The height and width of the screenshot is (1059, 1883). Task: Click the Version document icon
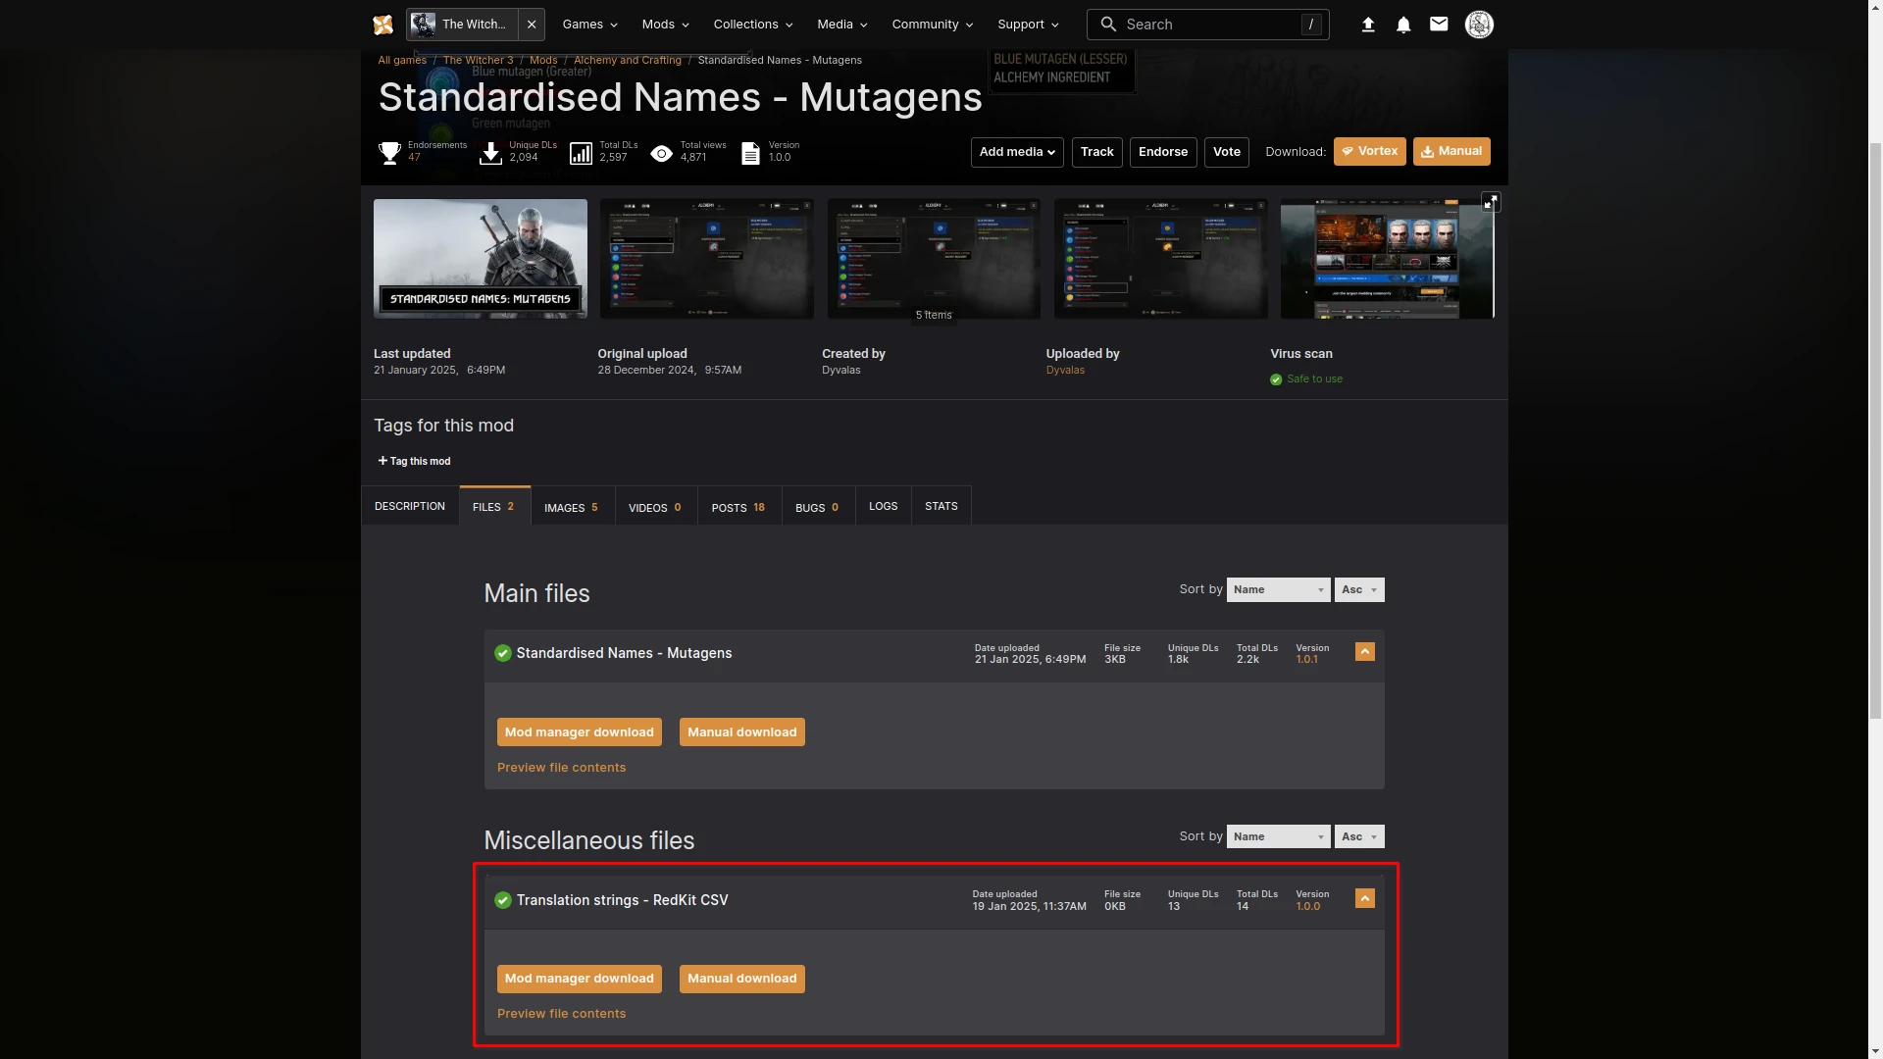750,153
